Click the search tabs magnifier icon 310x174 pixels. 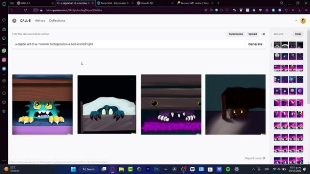(281, 3)
